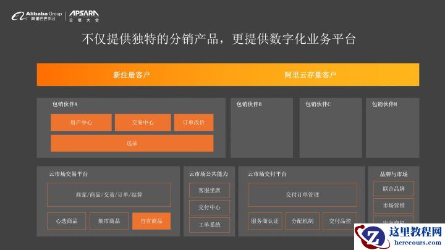Image resolution: width=445 pixels, height=250 pixels.
Task: Click the APSARA 云栖大会 logo
Action: click(x=84, y=16)
